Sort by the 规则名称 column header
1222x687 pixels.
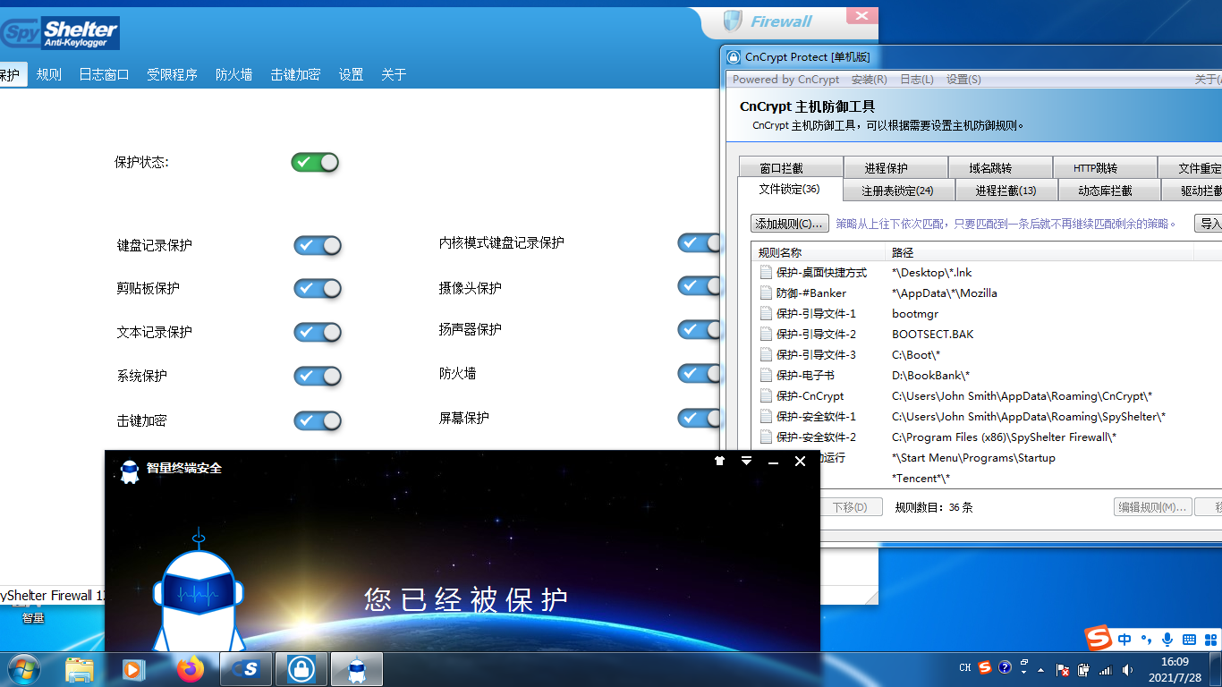[x=818, y=253]
